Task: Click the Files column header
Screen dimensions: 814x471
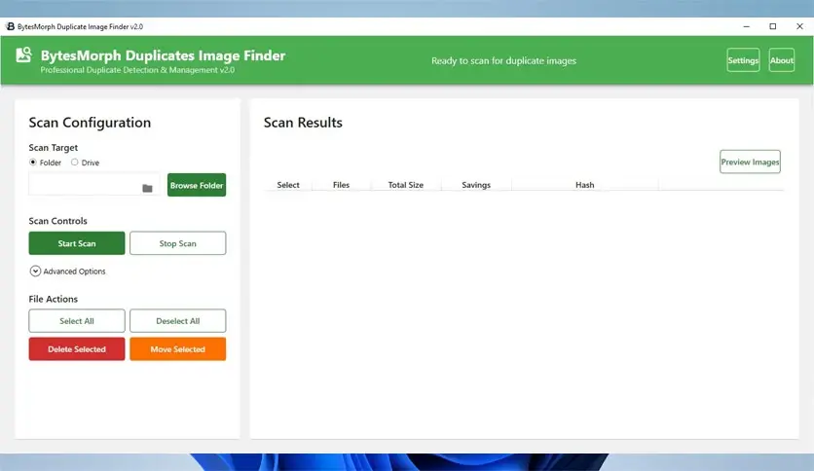Action: point(341,185)
